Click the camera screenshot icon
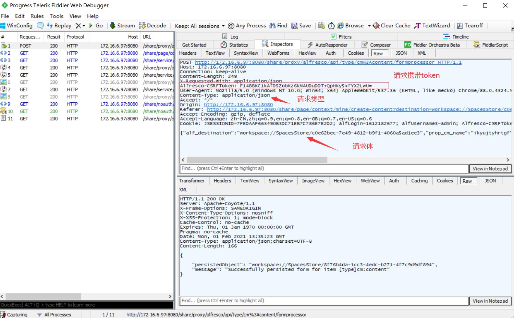The width and height of the screenshot is (514, 318). pos(321,26)
